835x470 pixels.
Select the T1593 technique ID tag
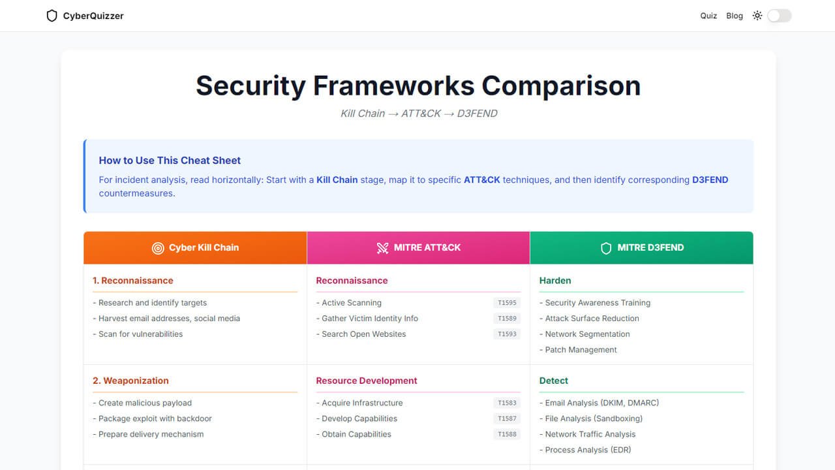tap(507, 334)
